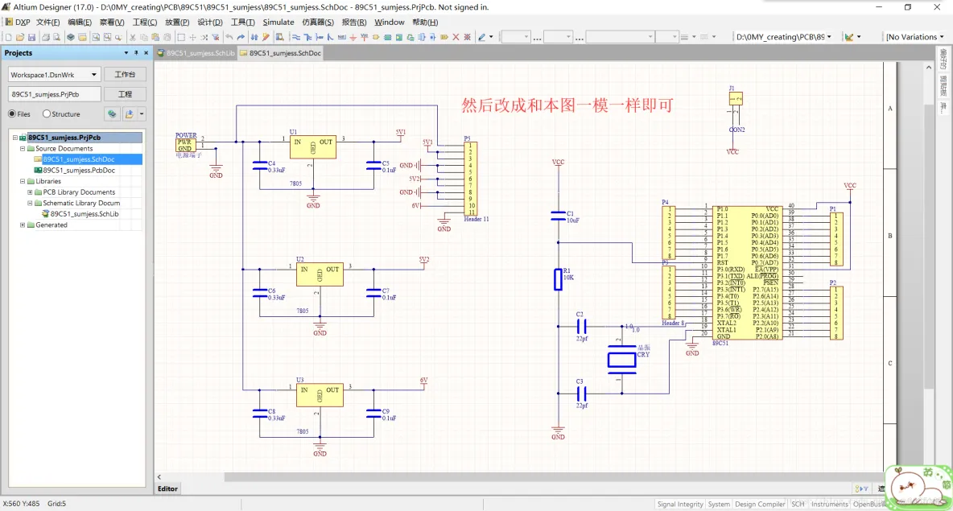Image resolution: width=953 pixels, height=511 pixels.
Task: Select the Place Wire tool
Action: 296,37
